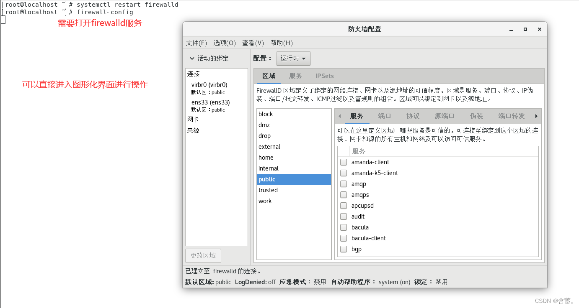
Task: Select the drop zone
Action: (x=294, y=136)
